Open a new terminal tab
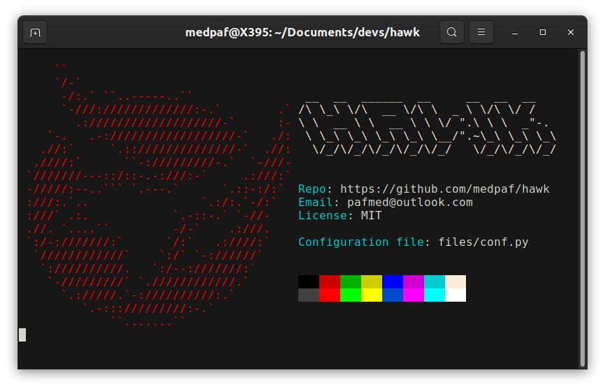The height and width of the screenshot is (389, 605). [35, 32]
